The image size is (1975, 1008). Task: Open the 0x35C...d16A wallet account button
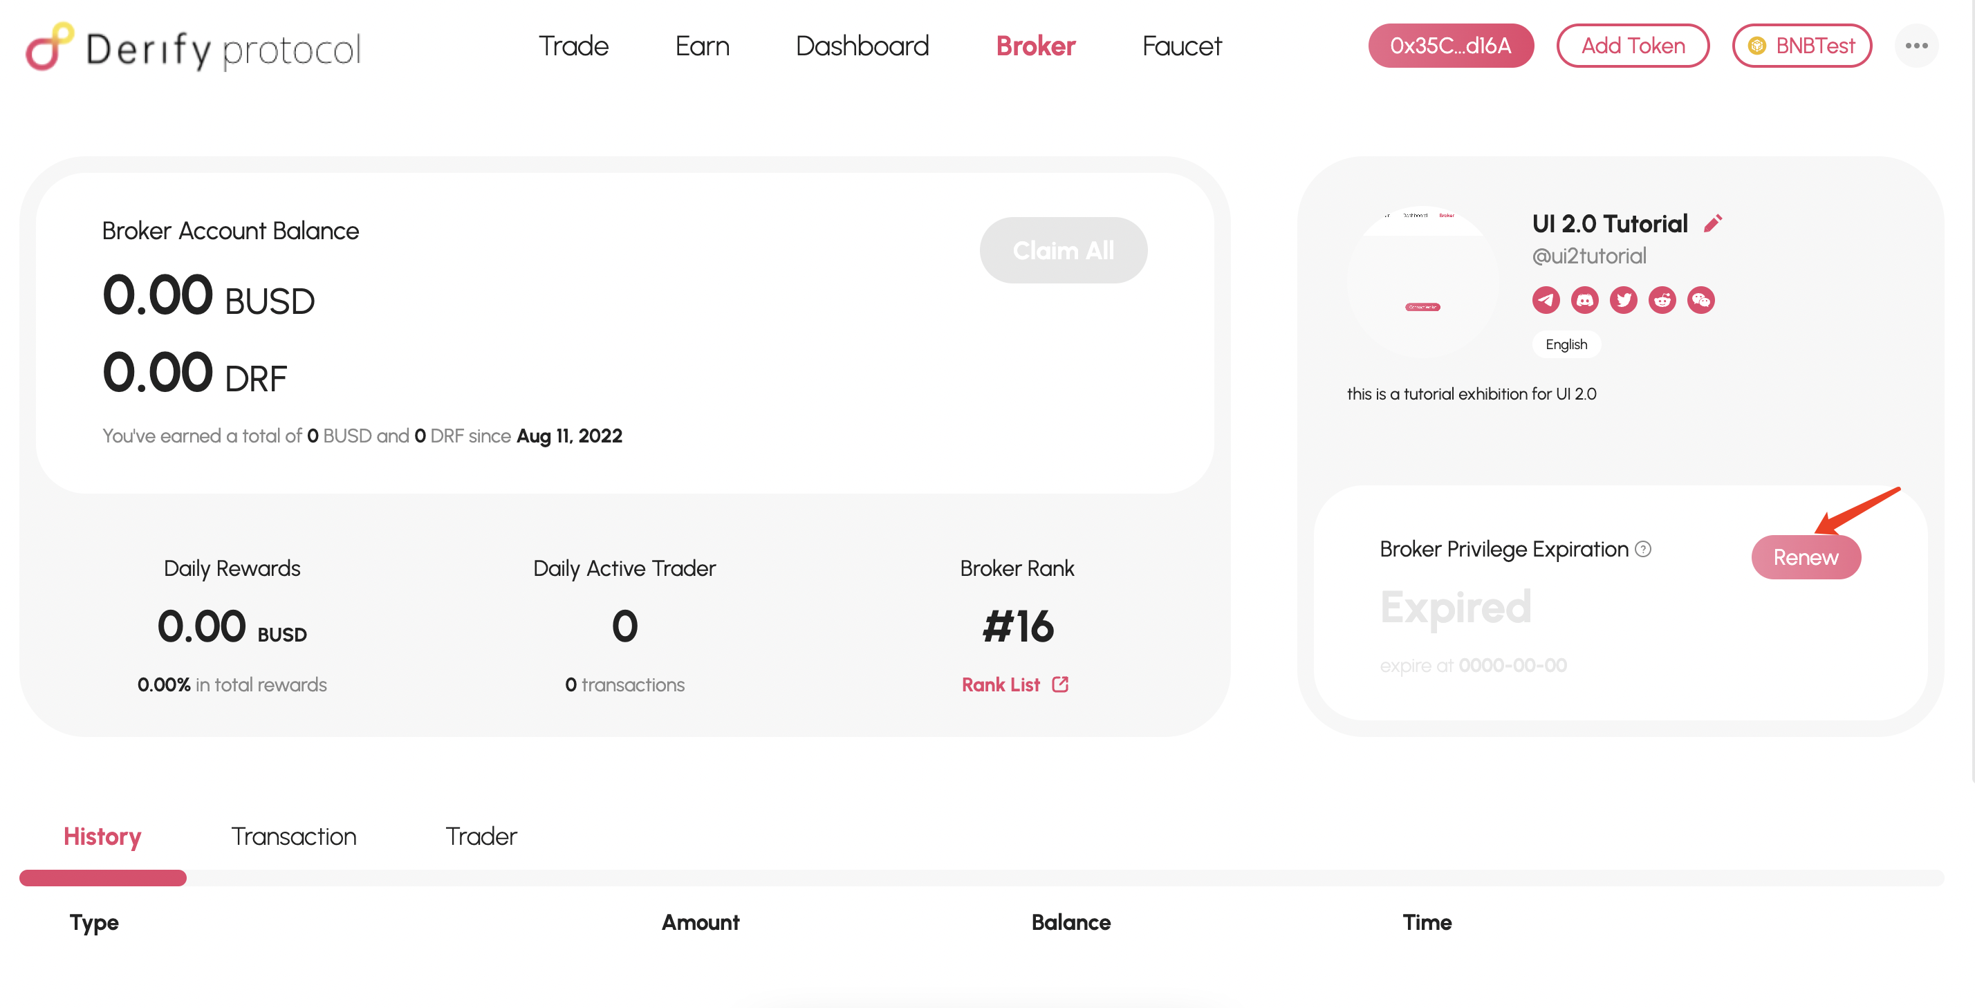1451,46
